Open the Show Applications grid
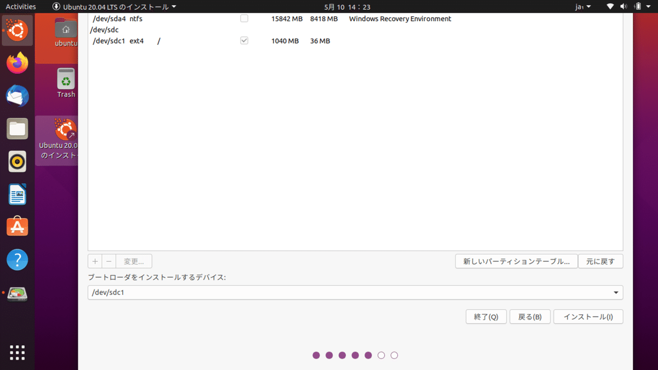 17,352
